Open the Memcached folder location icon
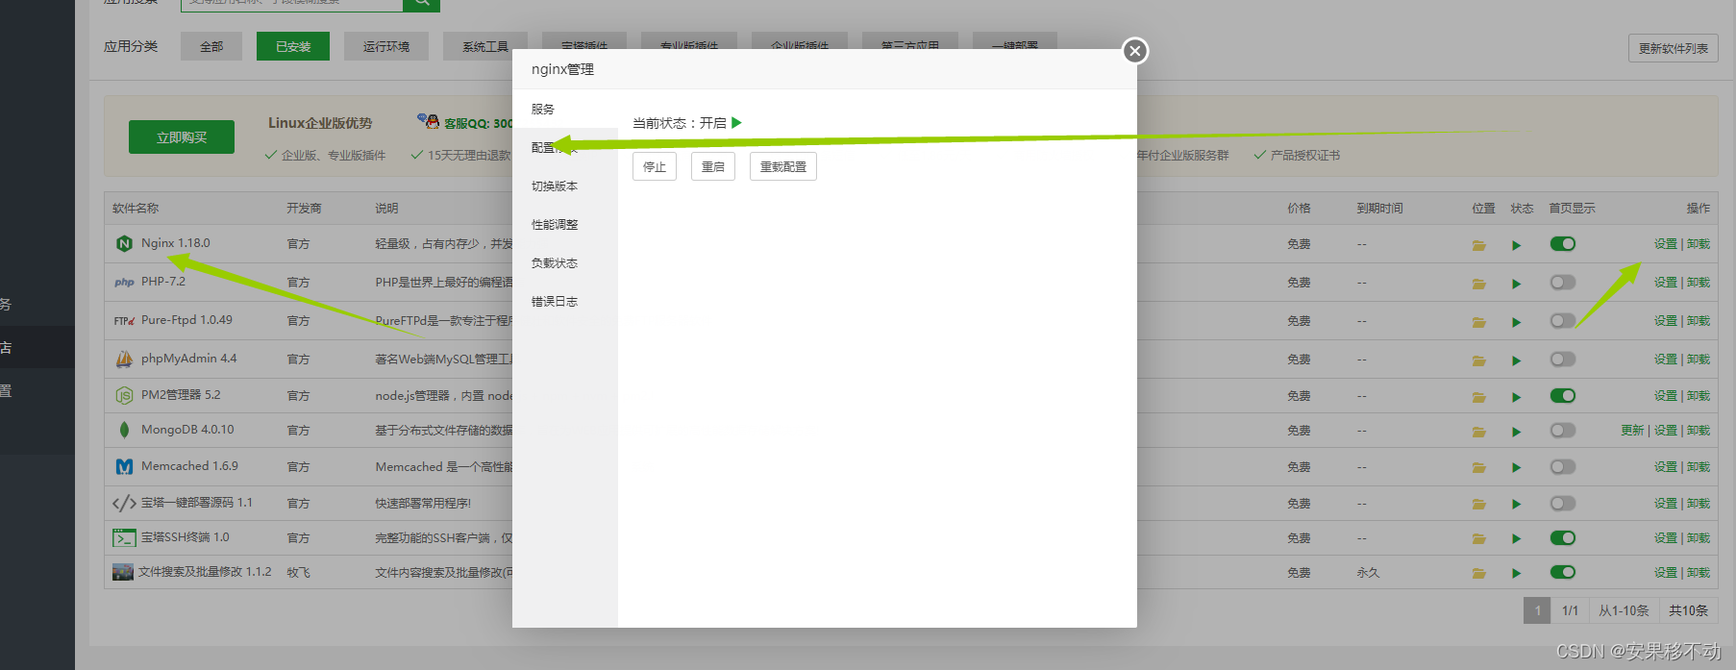 click(1479, 467)
